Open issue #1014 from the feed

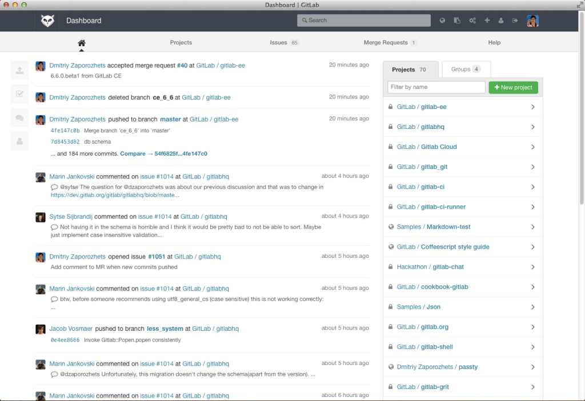coord(156,176)
